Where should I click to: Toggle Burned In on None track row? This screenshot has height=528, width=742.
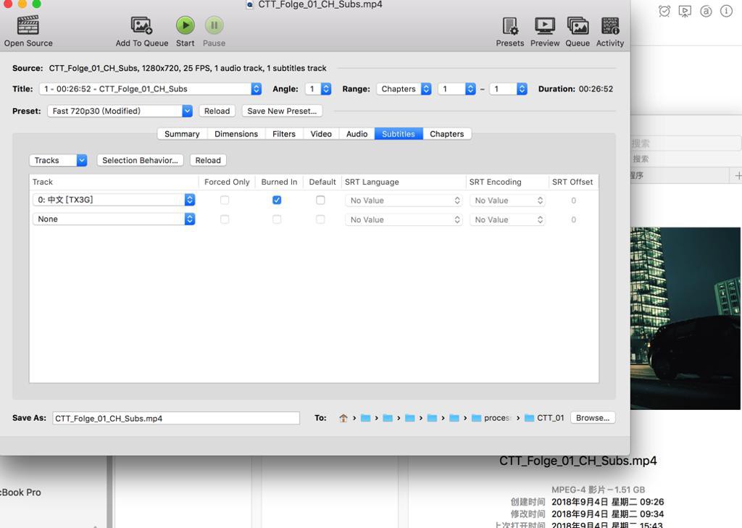tap(277, 219)
